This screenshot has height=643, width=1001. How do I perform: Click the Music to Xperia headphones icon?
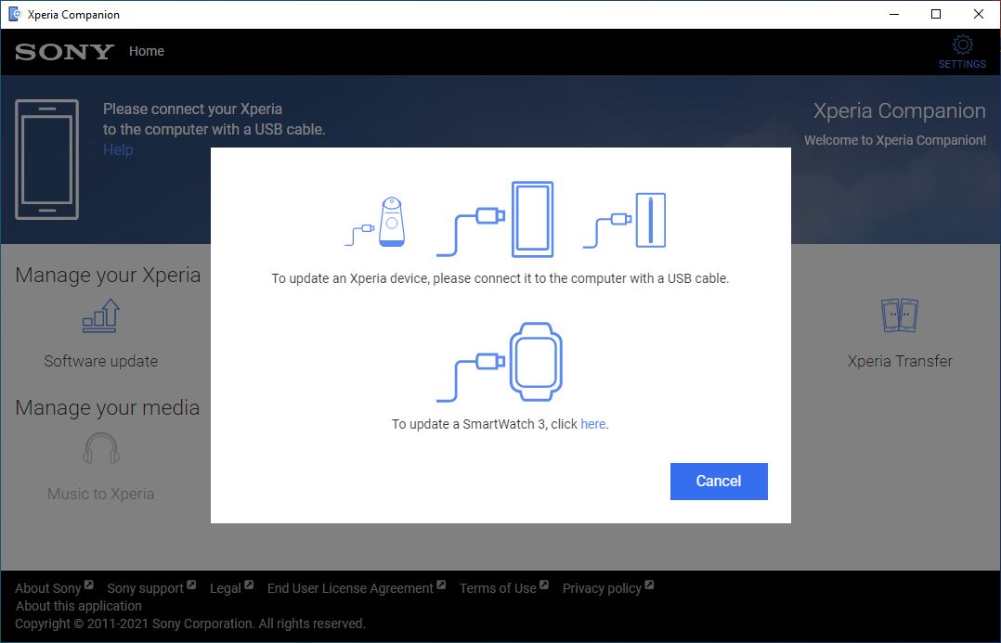101,448
